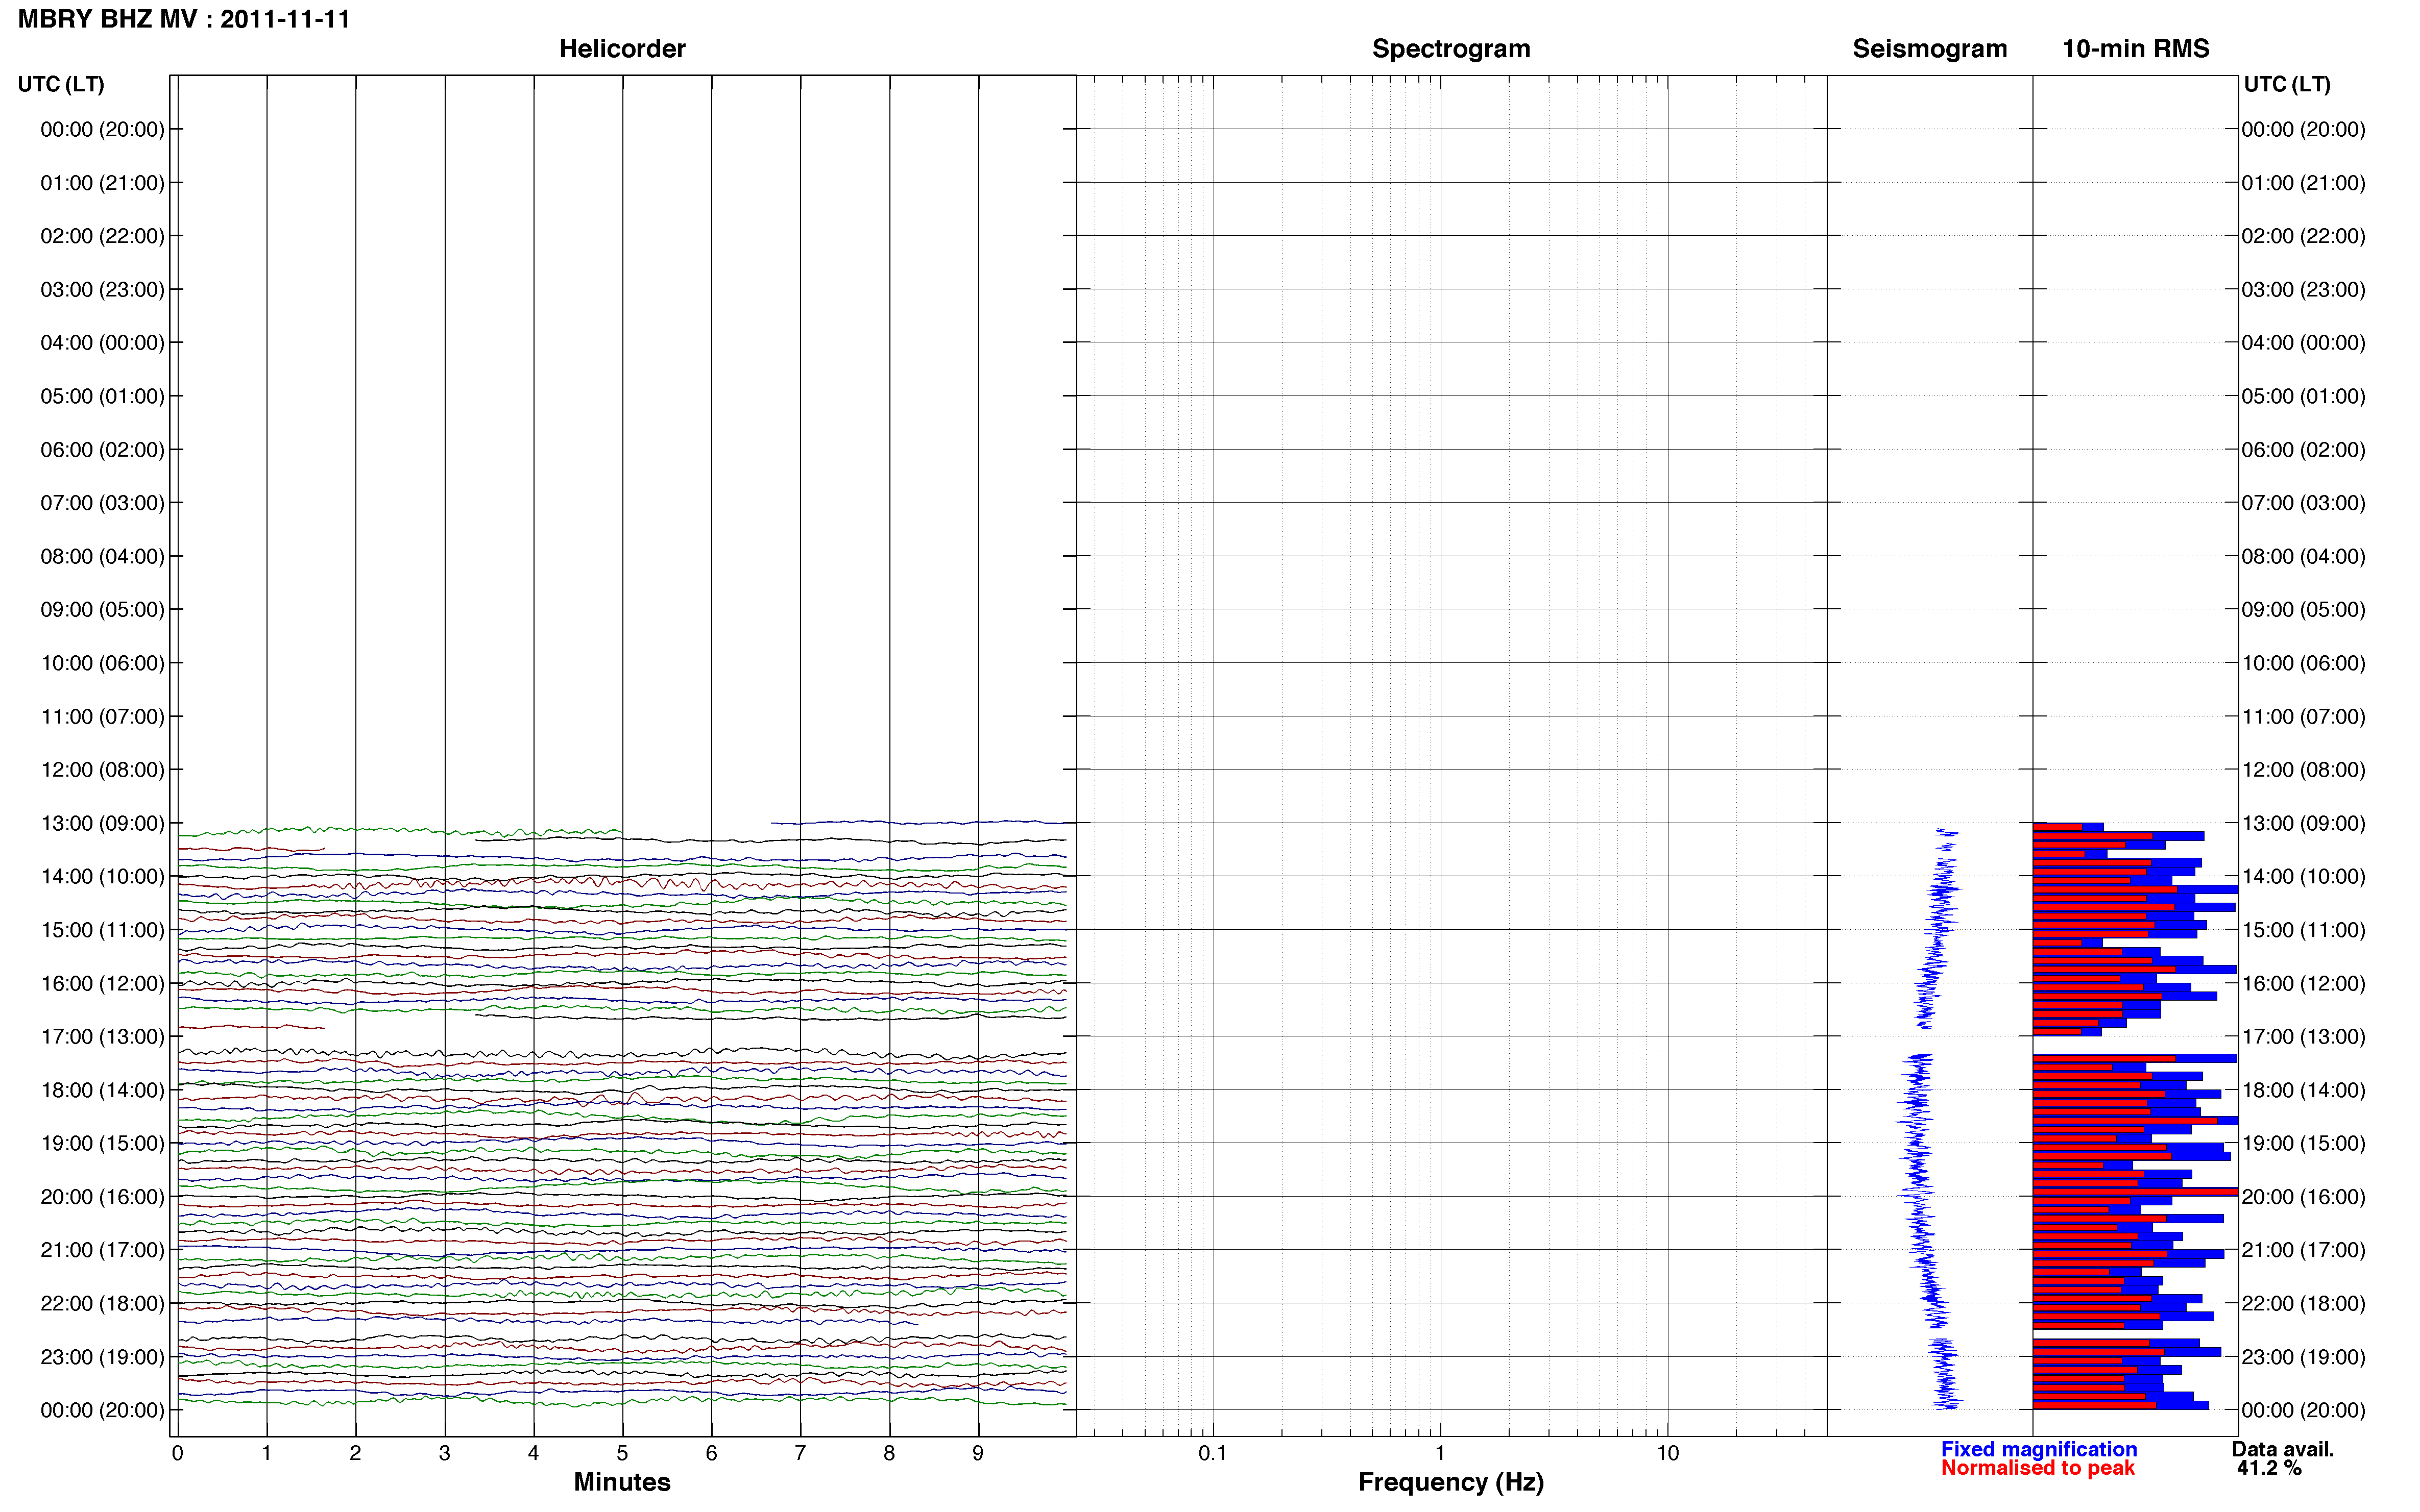Image resolution: width=2420 pixels, height=1512 pixels.
Task: Click the blue 'Fixed magnification' legend entry
Action: 2039,1449
